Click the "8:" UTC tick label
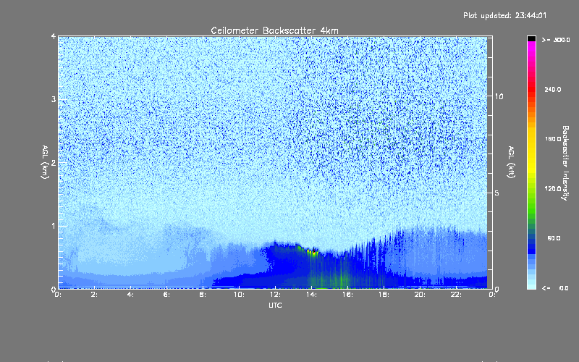This screenshot has height=362, width=579. pyautogui.click(x=203, y=295)
